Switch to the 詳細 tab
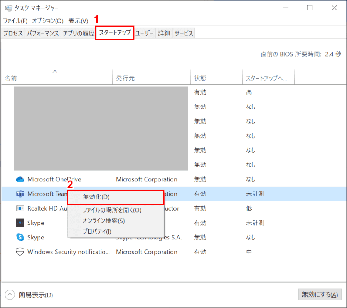 164,33
